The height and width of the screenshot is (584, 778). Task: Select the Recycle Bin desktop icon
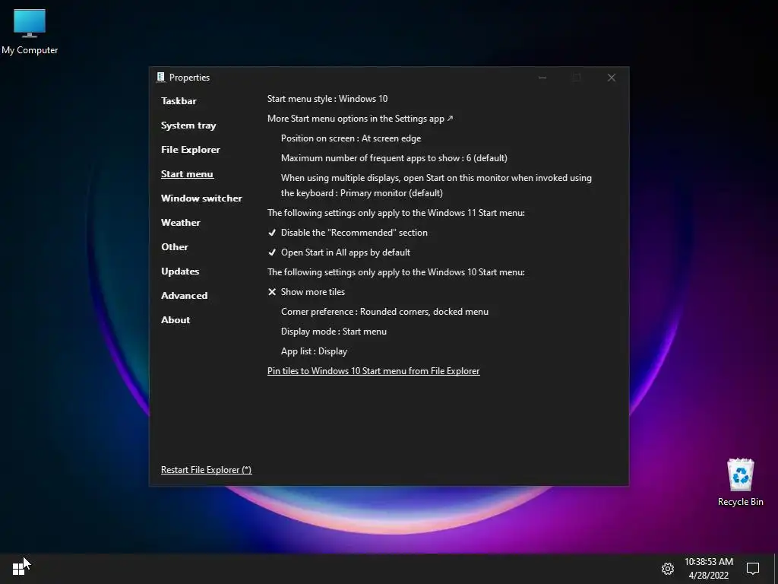pos(740,482)
